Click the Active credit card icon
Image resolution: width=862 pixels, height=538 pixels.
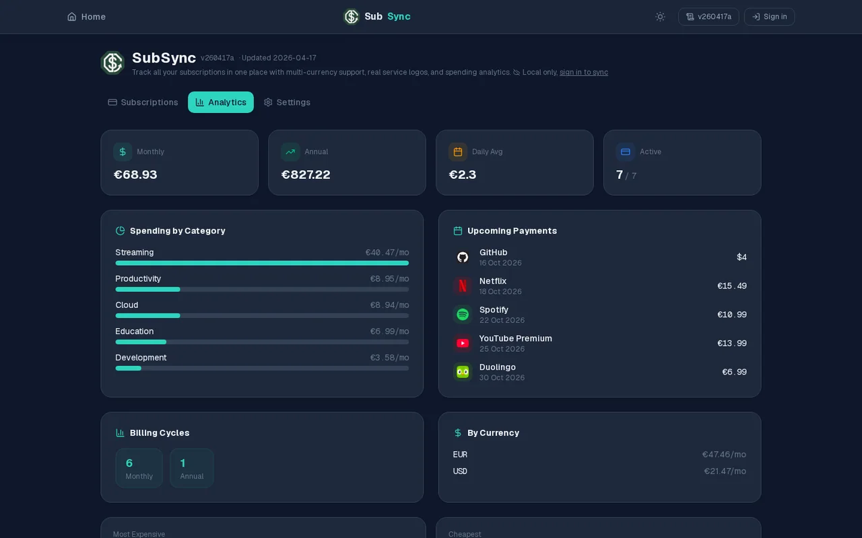tap(626, 152)
